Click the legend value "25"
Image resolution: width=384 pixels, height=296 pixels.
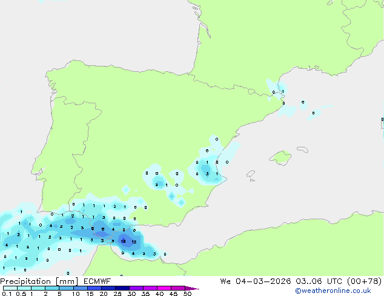[x=118, y=294]
